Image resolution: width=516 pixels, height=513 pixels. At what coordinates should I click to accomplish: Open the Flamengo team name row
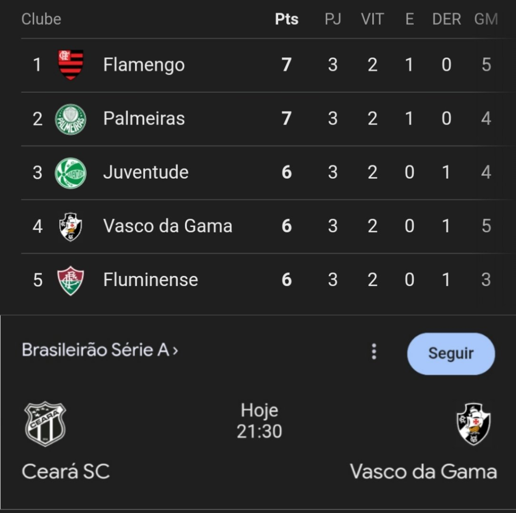coord(144,65)
